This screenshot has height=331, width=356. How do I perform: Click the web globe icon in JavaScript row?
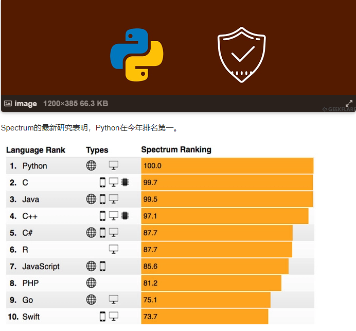91,266
